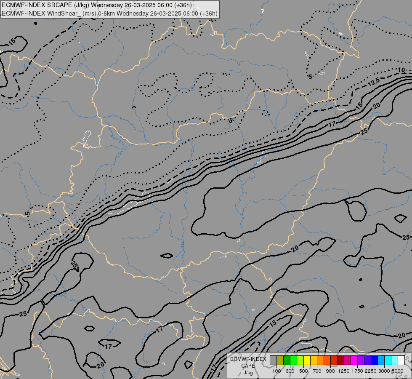The image size is (412, 379).
Task: Click the legend value 5000
Action: point(398,371)
